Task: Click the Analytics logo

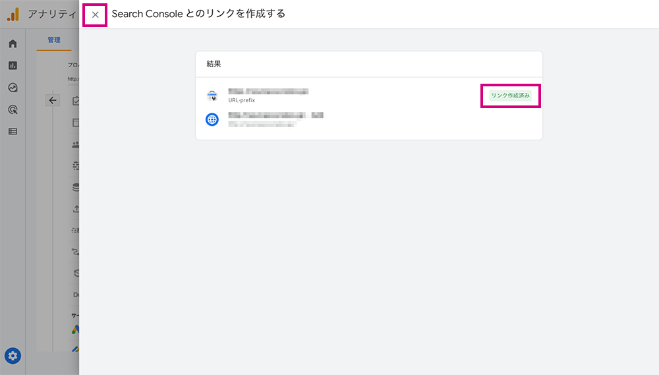Action: [x=13, y=14]
